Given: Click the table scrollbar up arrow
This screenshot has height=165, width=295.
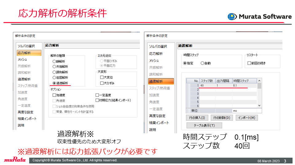Looking at the screenshot, I should coord(259,81).
